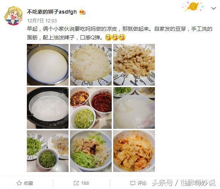220x189 pixels.
Task: Click the Leo zodiac decoration icon
Action: tap(193, 6)
